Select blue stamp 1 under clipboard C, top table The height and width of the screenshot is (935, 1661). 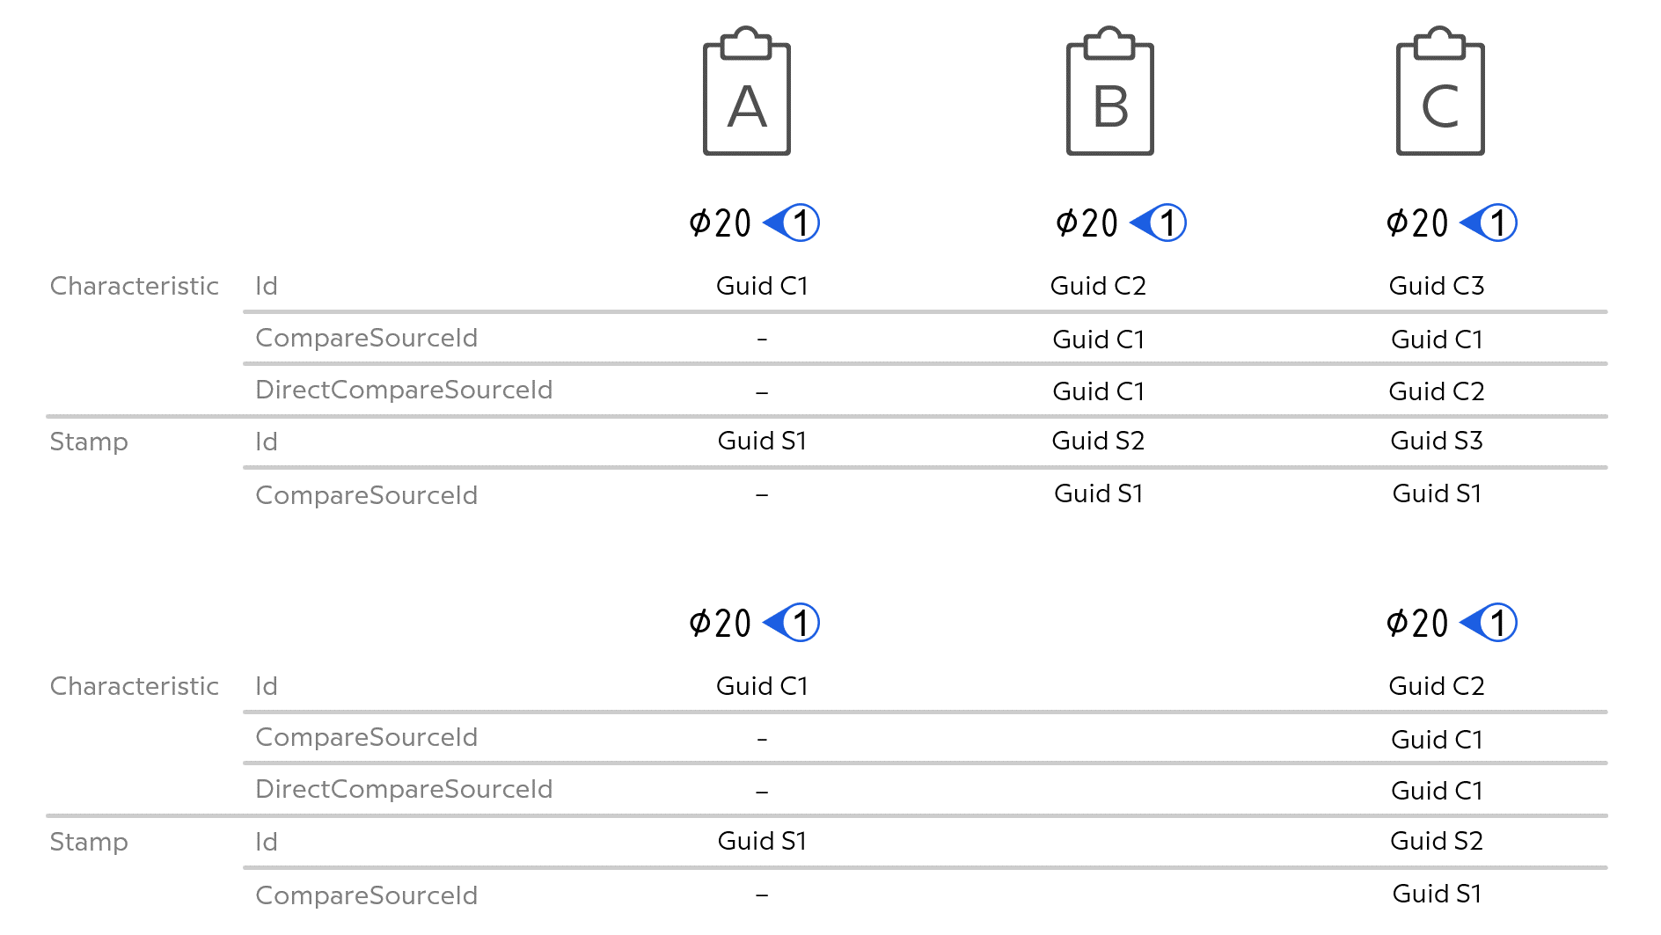1489,223
